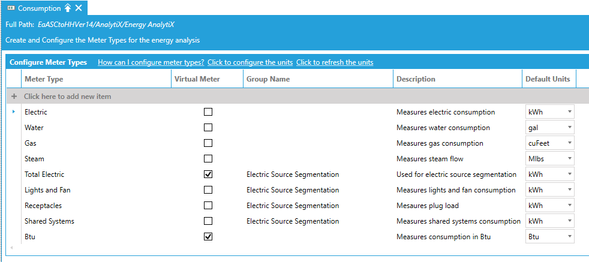Image resolution: width=589 pixels, height=262 pixels.
Task: Click the plus icon to add new item
Action: (x=14, y=96)
